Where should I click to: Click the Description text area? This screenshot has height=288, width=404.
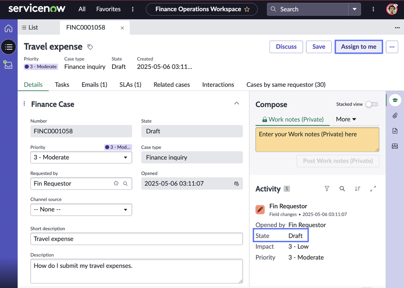137,271
